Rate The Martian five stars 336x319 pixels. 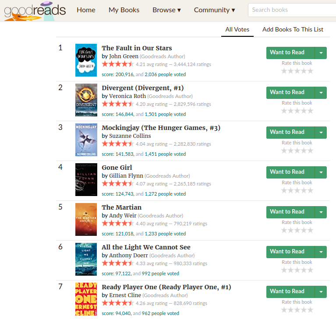(310, 230)
